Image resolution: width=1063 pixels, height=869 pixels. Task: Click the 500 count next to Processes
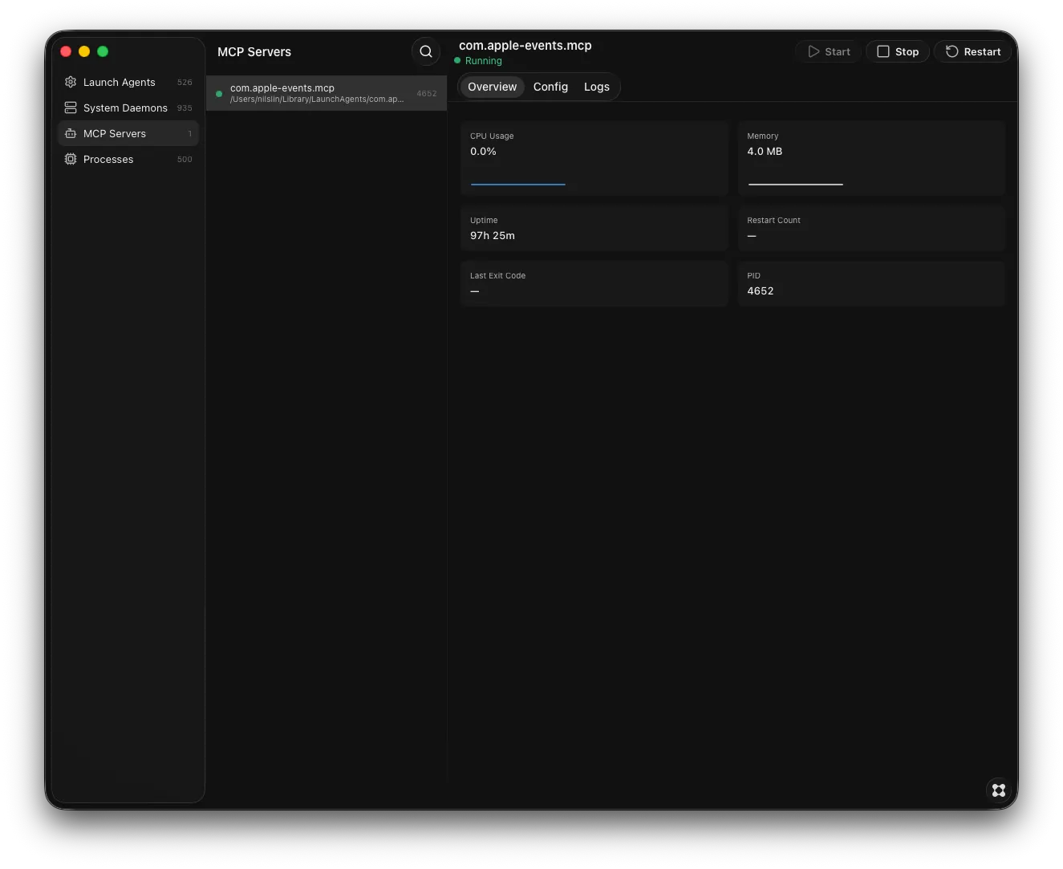pyautogui.click(x=185, y=160)
